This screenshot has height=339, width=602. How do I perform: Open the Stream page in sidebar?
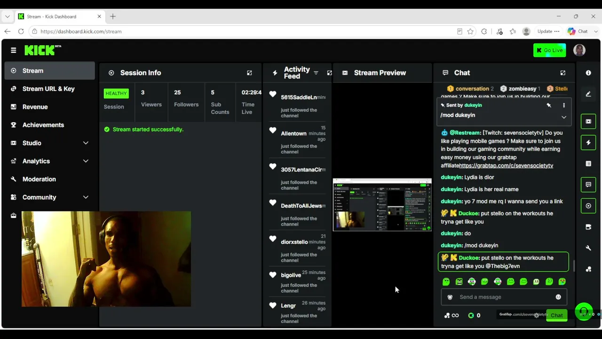pos(49,71)
